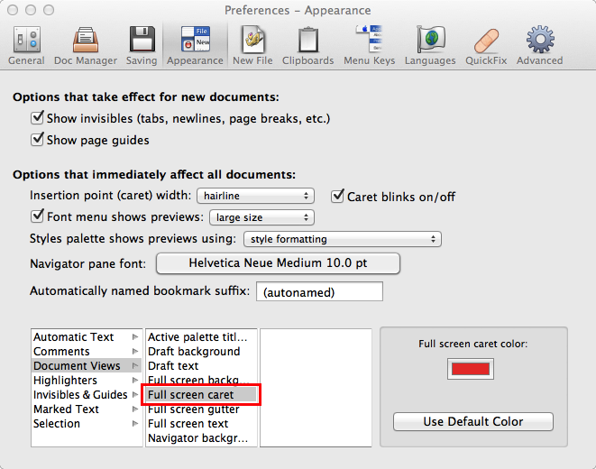Select Draft background in the list
The image size is (596, 469).
point(194,352)
